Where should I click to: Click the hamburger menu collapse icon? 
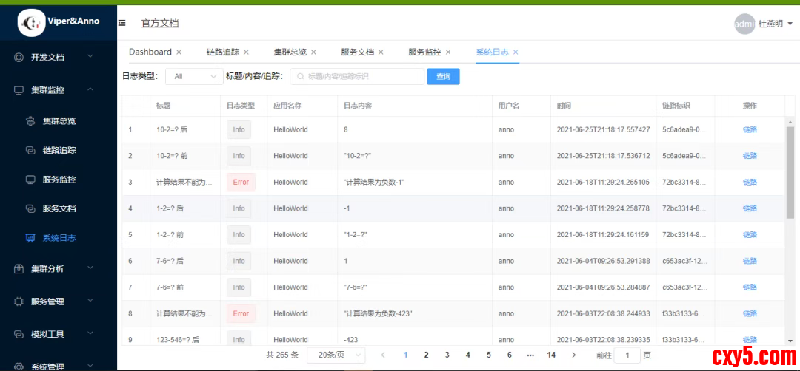click(x=122, y=23)
